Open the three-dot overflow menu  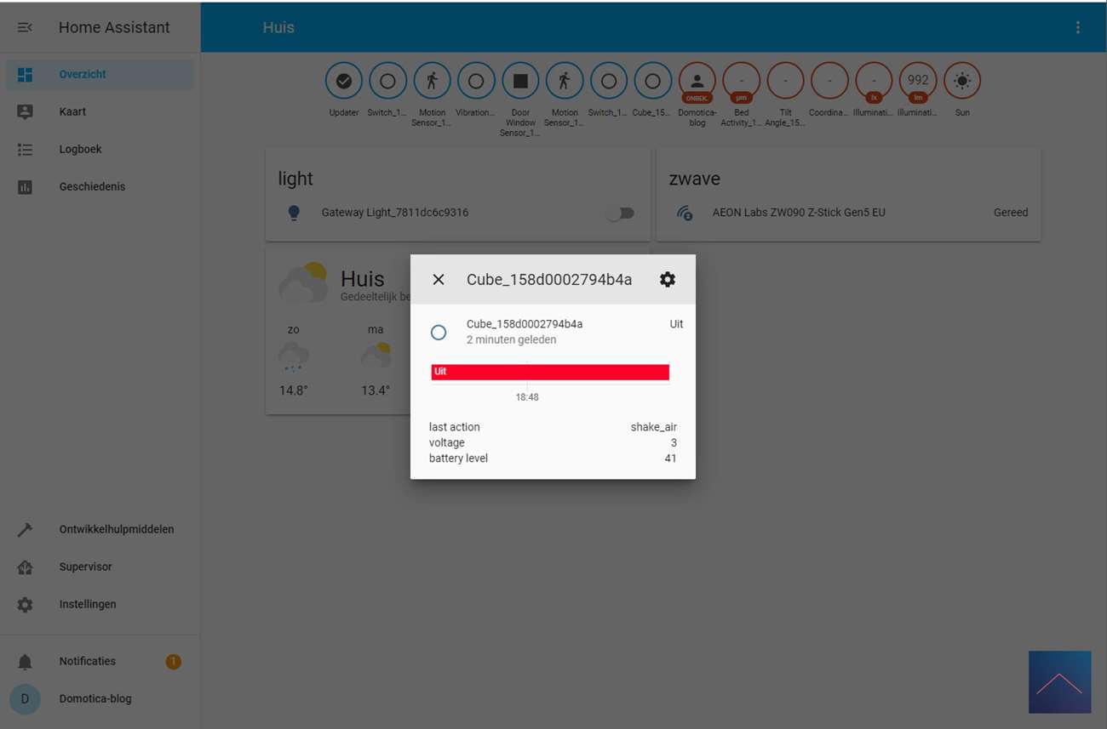pos(1077,27)
